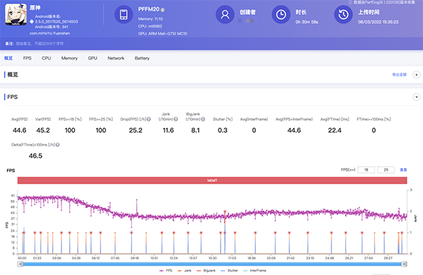Click the Drop(FPS) value 25.2
Image resolution: width=423 pixels, height=275 pixels.
tap(135, 131)
